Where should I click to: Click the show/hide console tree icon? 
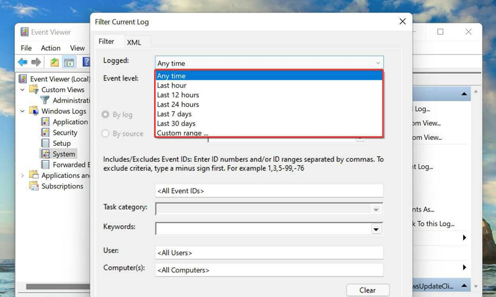click(x=69, y=62)
